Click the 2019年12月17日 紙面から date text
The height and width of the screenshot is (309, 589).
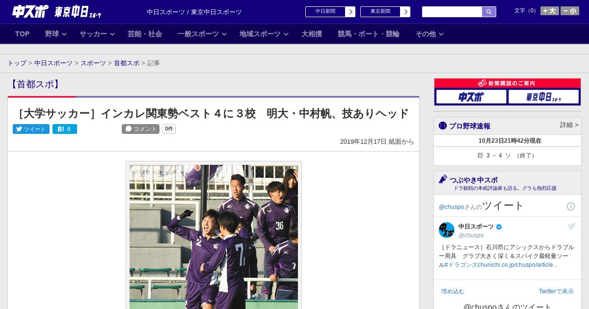point(377,142)
